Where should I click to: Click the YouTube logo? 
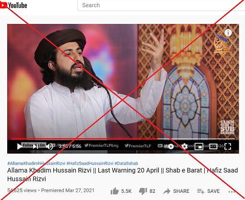(x=13, y=5)
